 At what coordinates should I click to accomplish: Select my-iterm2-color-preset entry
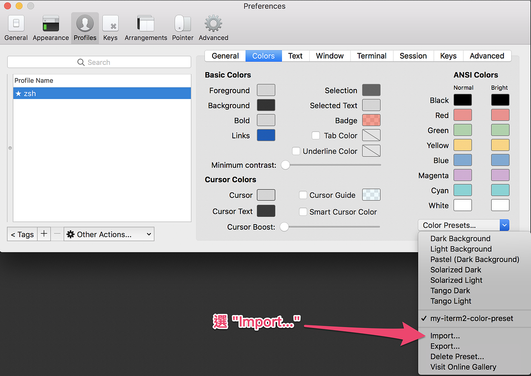click(474, 318)
